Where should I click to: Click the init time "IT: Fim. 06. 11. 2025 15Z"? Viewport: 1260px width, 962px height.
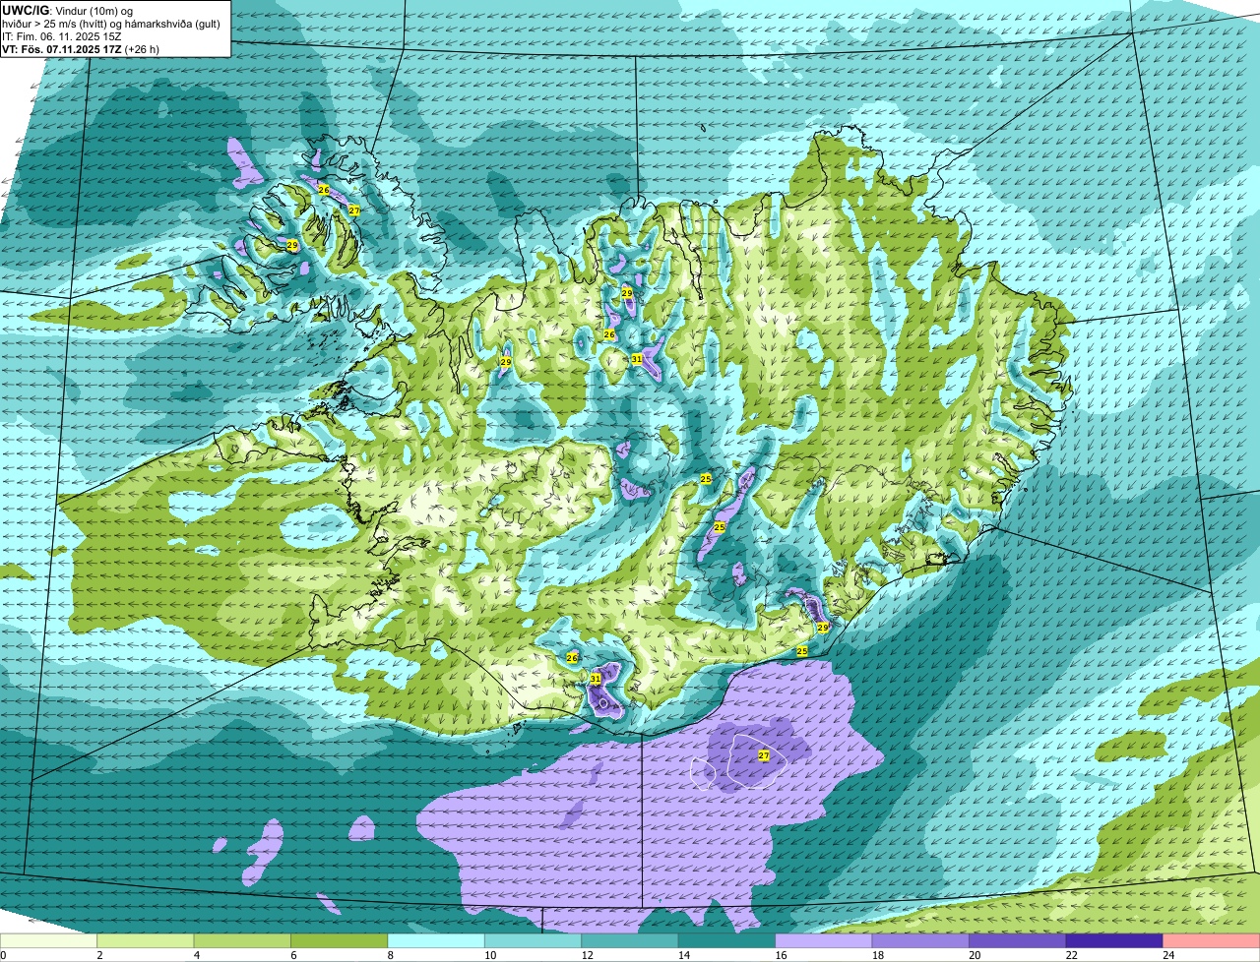click(x=62, y=35)
